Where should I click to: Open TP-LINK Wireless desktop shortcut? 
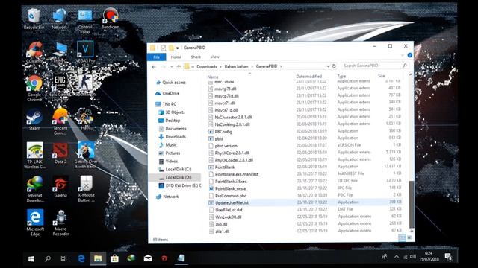35,156
